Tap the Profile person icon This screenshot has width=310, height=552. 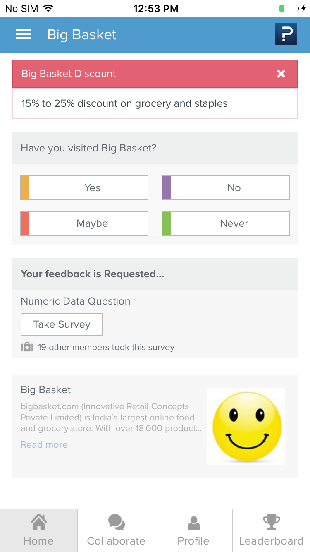193,523
